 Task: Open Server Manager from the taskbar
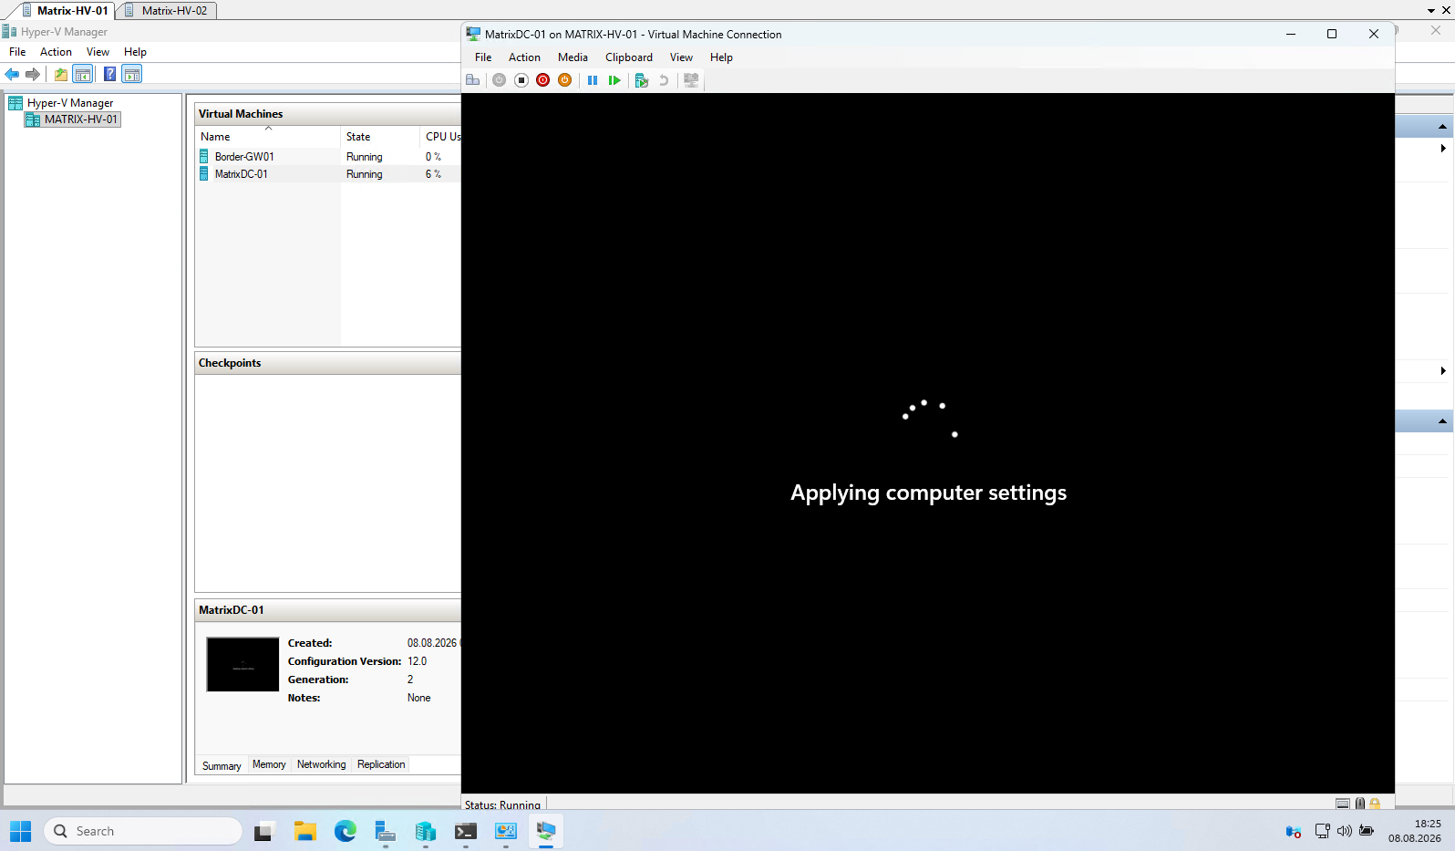(385, 831)
